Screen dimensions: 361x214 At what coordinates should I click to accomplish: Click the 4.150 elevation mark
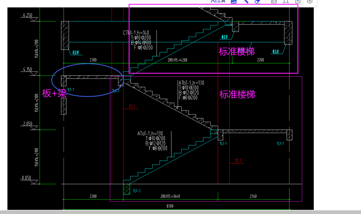coord(28,70)
